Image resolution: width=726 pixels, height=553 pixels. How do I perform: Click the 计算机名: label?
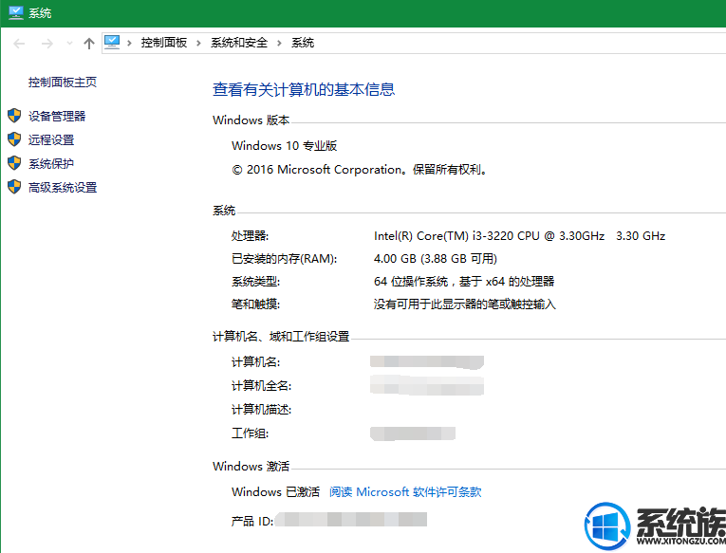[255, 362]
